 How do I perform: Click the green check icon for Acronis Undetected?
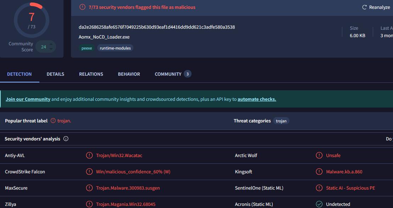pos(319,204)
